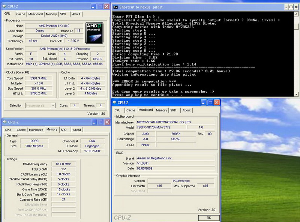Click DRAM Frequency value 614.0 MHz
The image size is (300, 222).
point(63,164)
